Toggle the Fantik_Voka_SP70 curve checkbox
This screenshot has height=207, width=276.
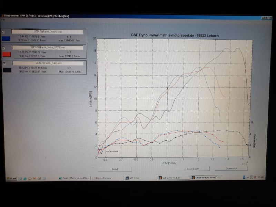(3, 48)
